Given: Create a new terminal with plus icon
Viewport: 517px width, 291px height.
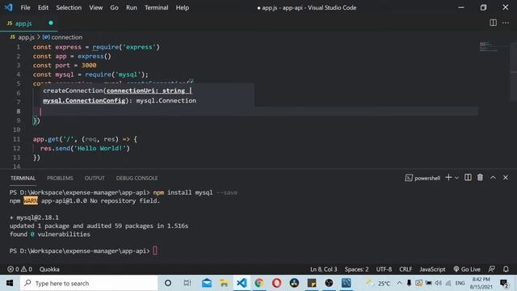Looking at the screenshot, I should click(448, 178).
